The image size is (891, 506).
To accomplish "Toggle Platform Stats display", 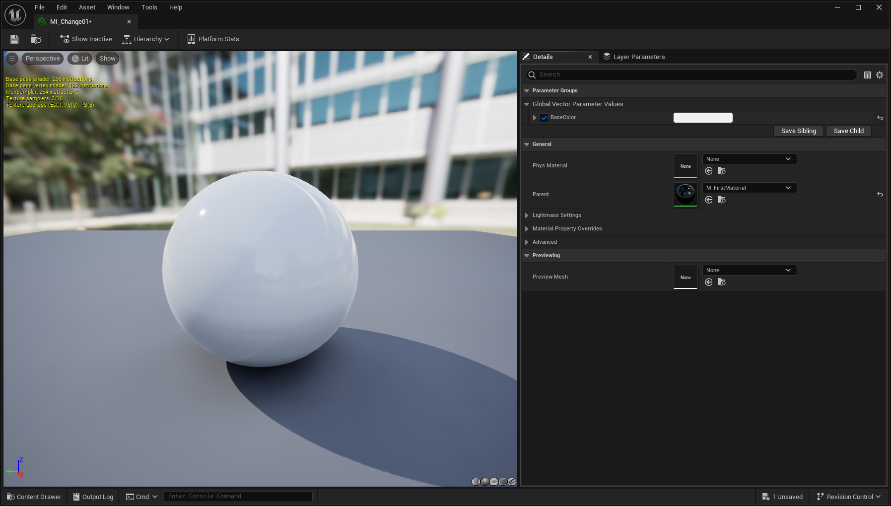I will point(213,39).
